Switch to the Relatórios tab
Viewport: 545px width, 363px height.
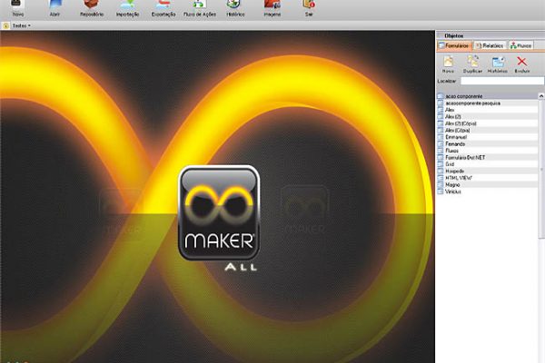pos(490,44)
